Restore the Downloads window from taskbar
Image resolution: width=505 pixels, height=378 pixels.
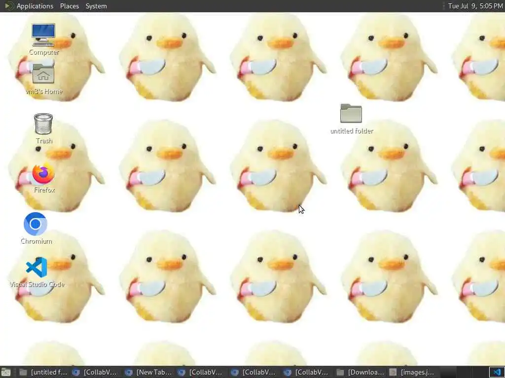(x=360, y=372)
